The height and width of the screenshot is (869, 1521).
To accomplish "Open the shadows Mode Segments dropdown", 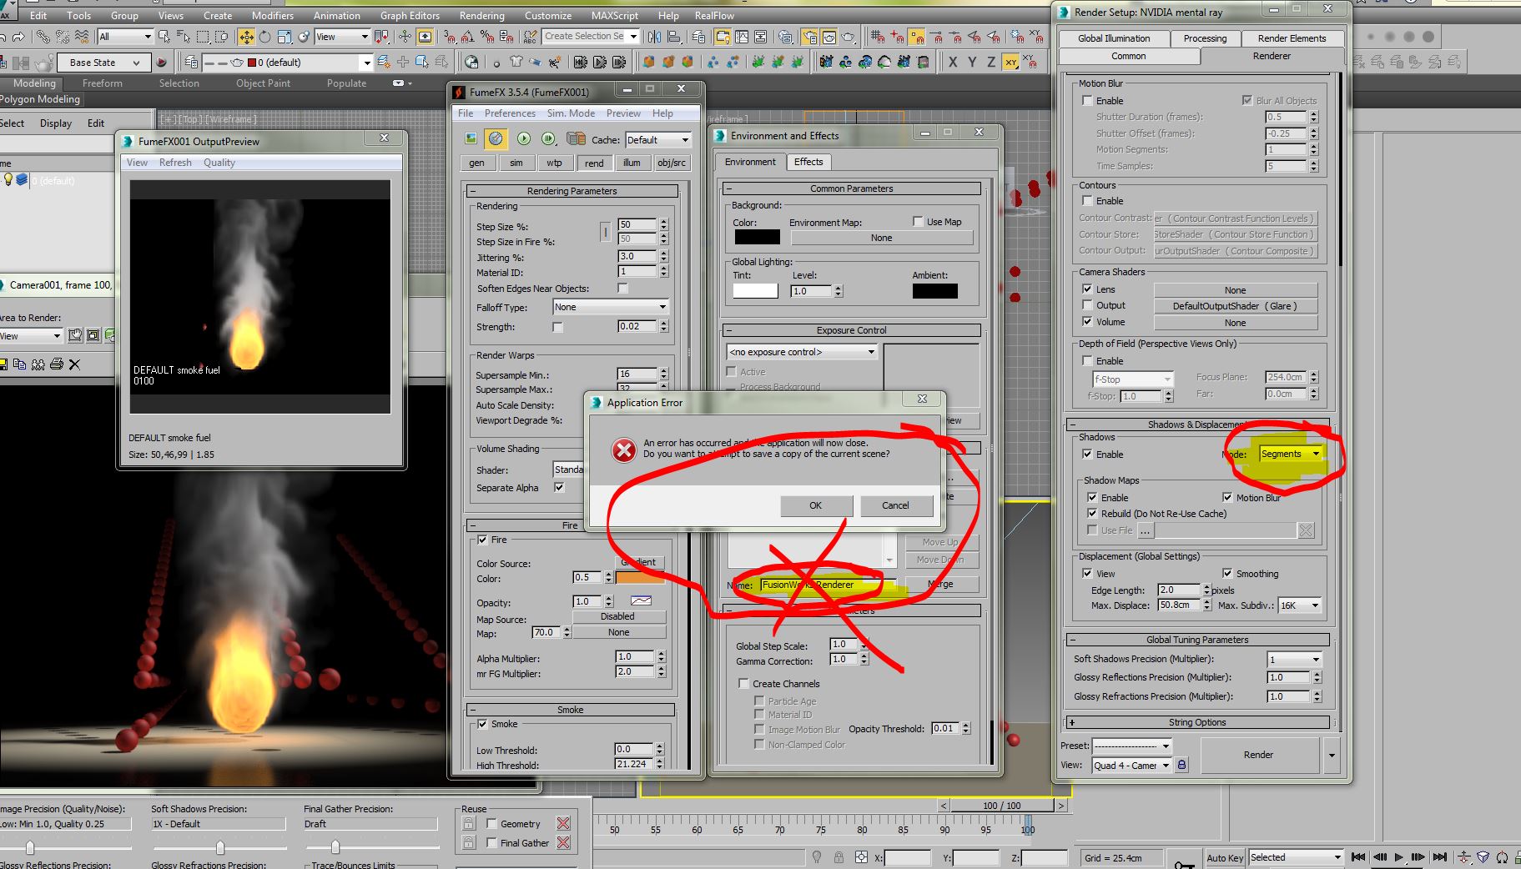I will (x=1291, y=454).
